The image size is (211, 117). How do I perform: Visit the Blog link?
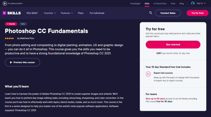point(182,3)
